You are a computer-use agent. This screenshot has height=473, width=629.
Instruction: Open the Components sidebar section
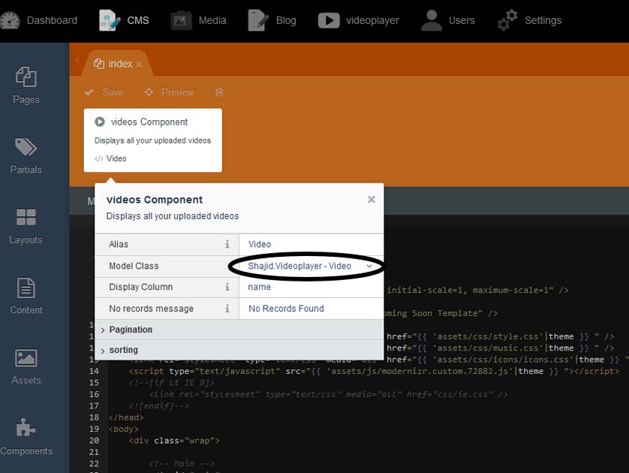[x=26, y=437]
